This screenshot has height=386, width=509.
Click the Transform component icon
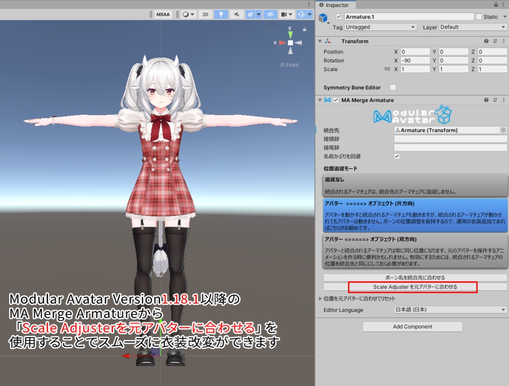point(328,41)
